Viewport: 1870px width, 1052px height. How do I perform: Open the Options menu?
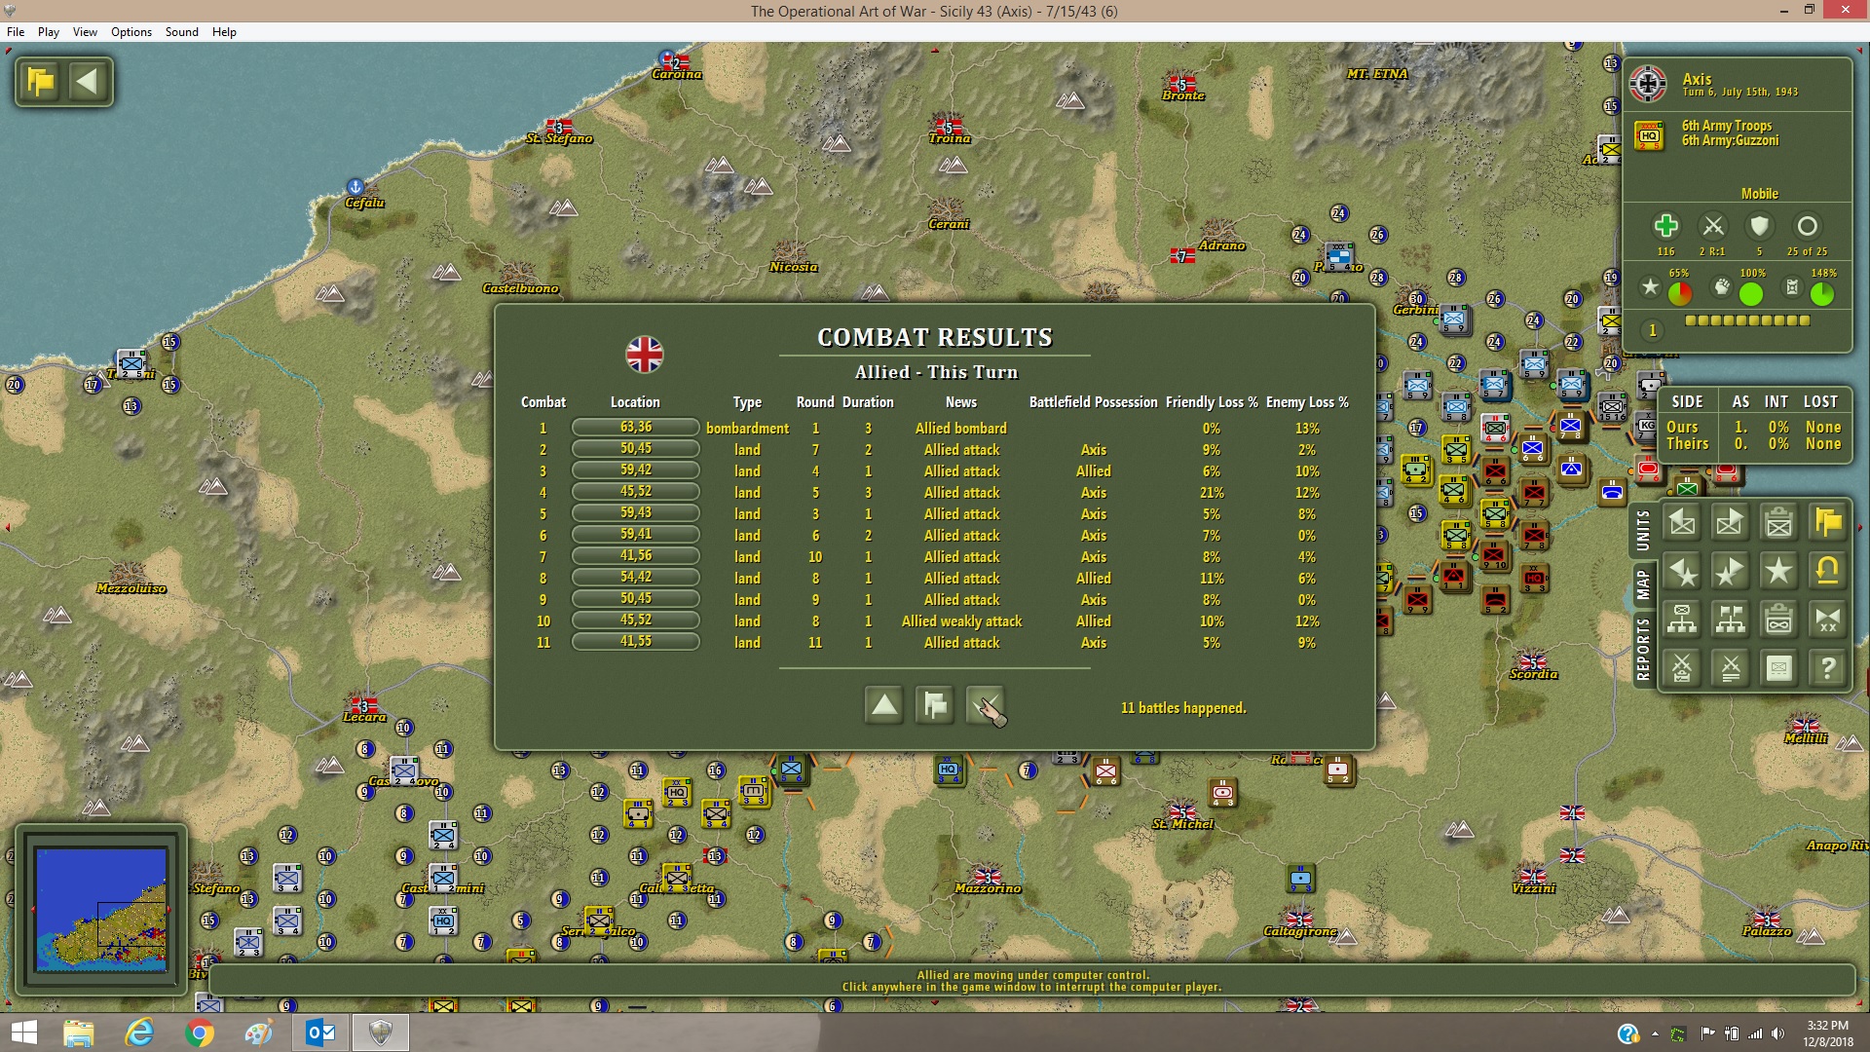coord(131,32)
